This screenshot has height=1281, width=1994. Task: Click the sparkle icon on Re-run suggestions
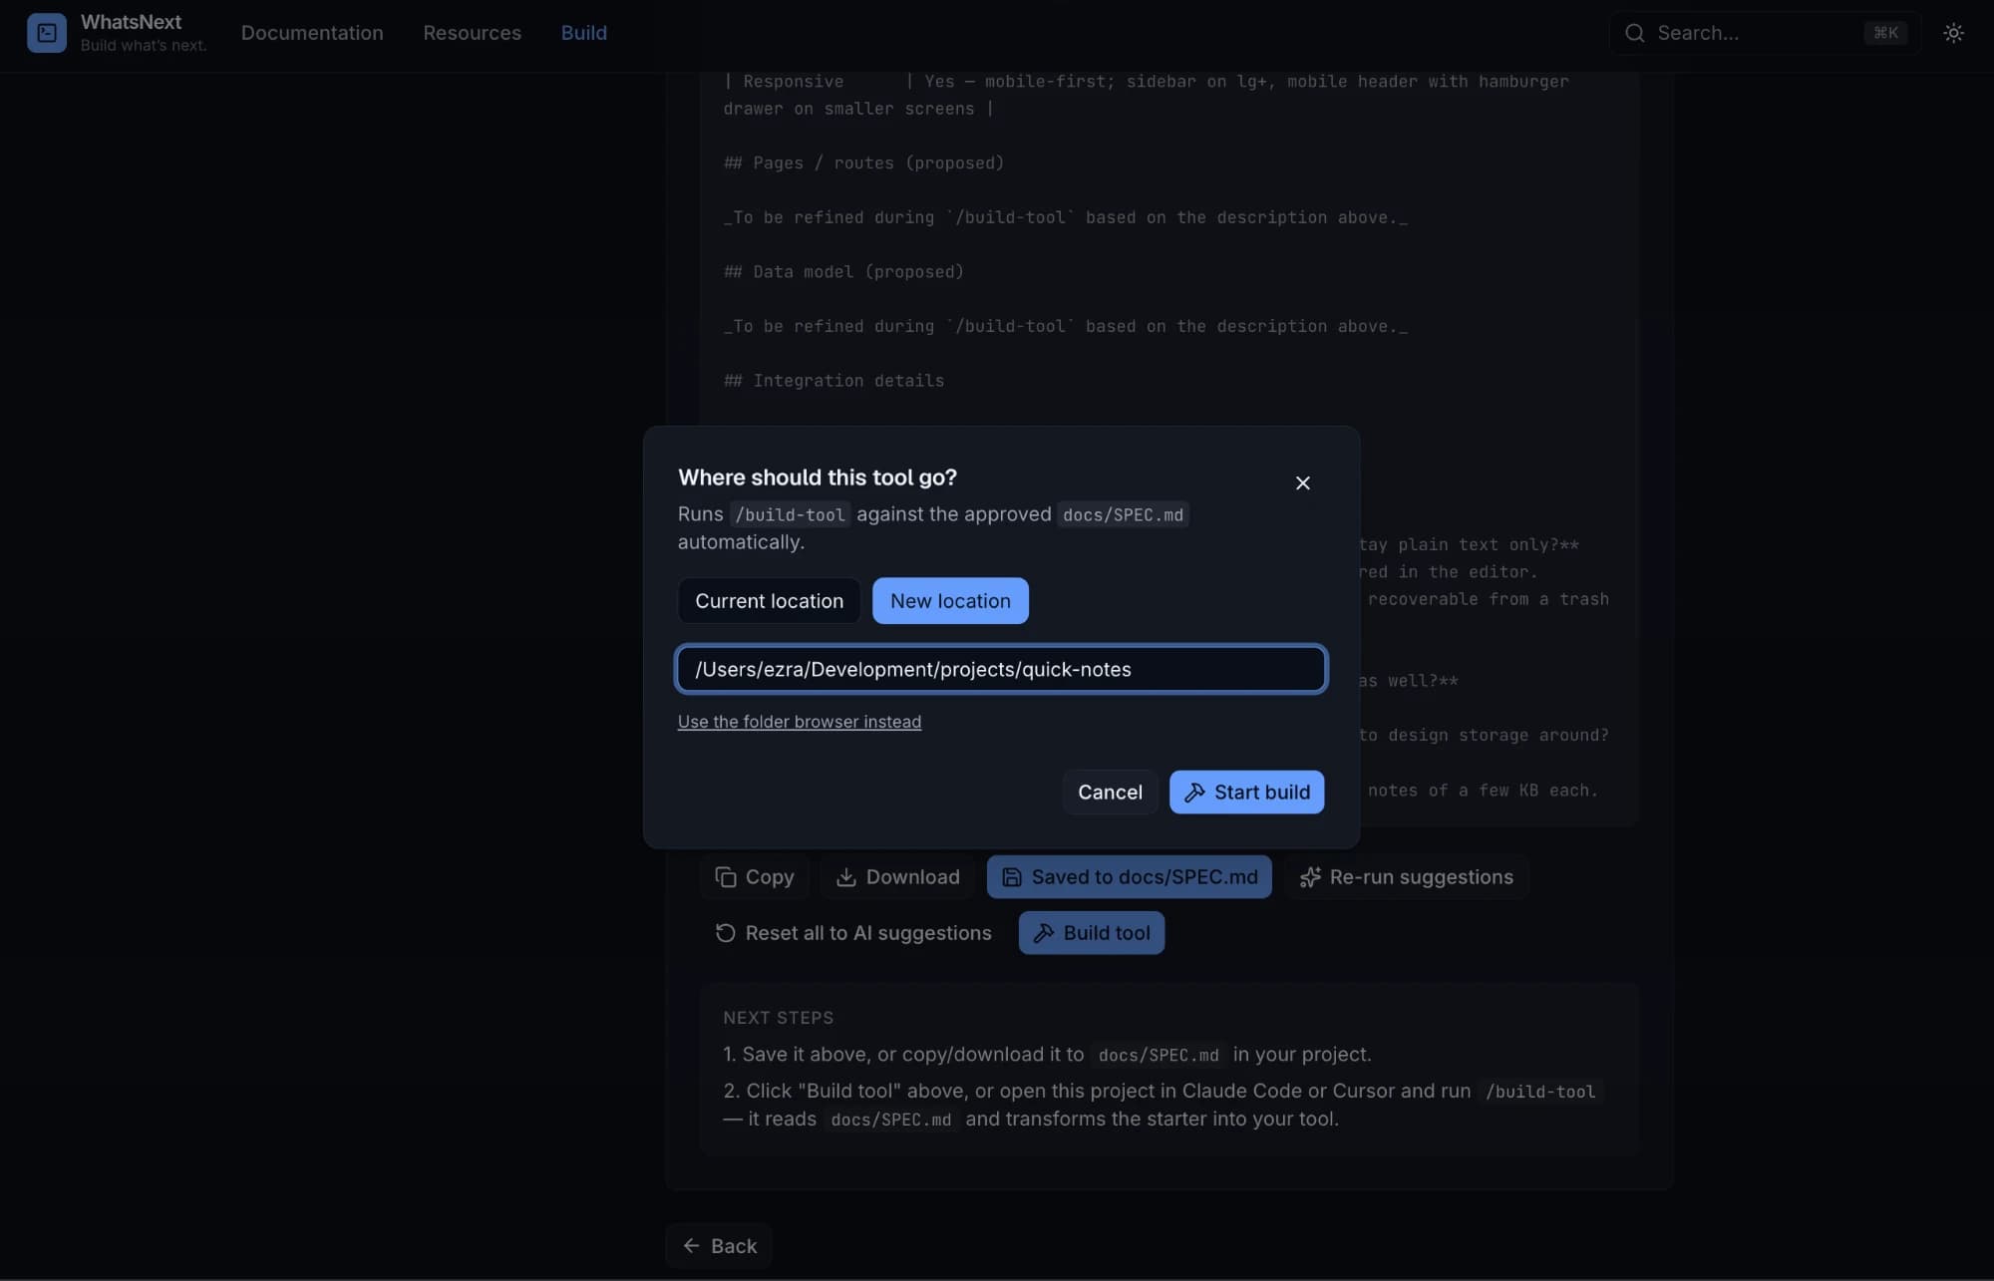(1310, 877)
